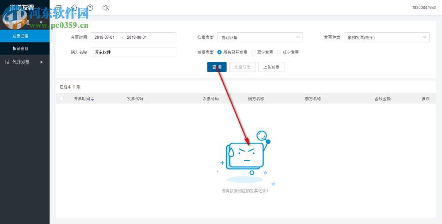Click the 批量导出 button

tap(242, 67)
